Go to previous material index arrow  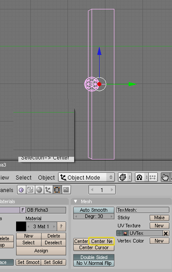point(29,226)
